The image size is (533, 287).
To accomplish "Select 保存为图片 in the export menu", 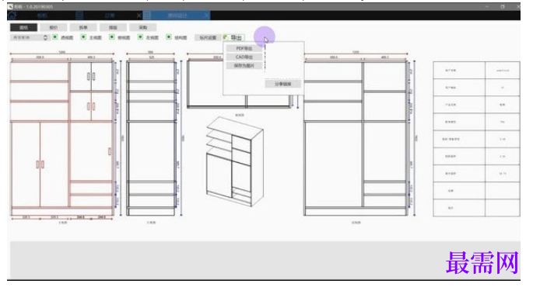I will (244, 65).
